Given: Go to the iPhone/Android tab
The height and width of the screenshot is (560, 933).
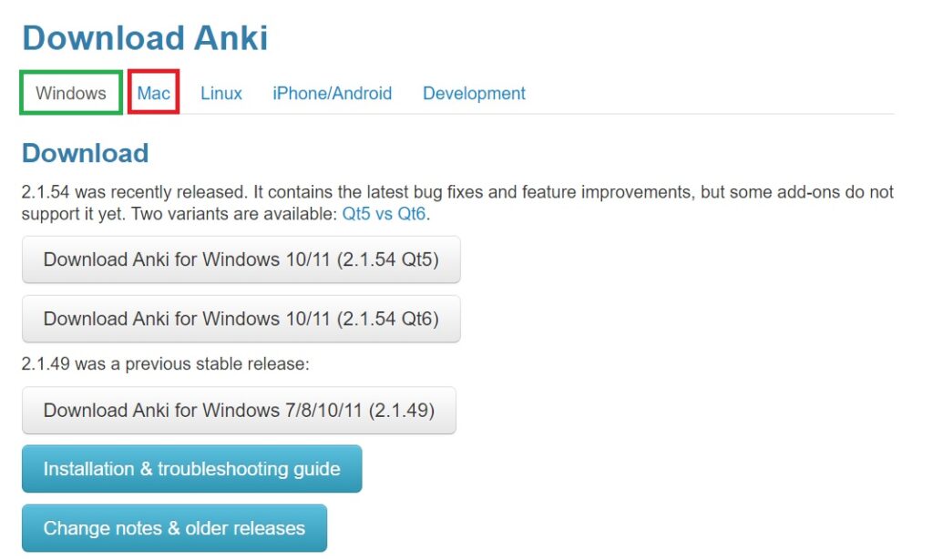Looking at the screenshot, I should tap(332, 93).
